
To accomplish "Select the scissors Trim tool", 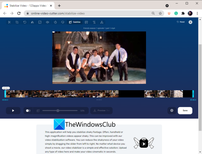I will [10, 22].
